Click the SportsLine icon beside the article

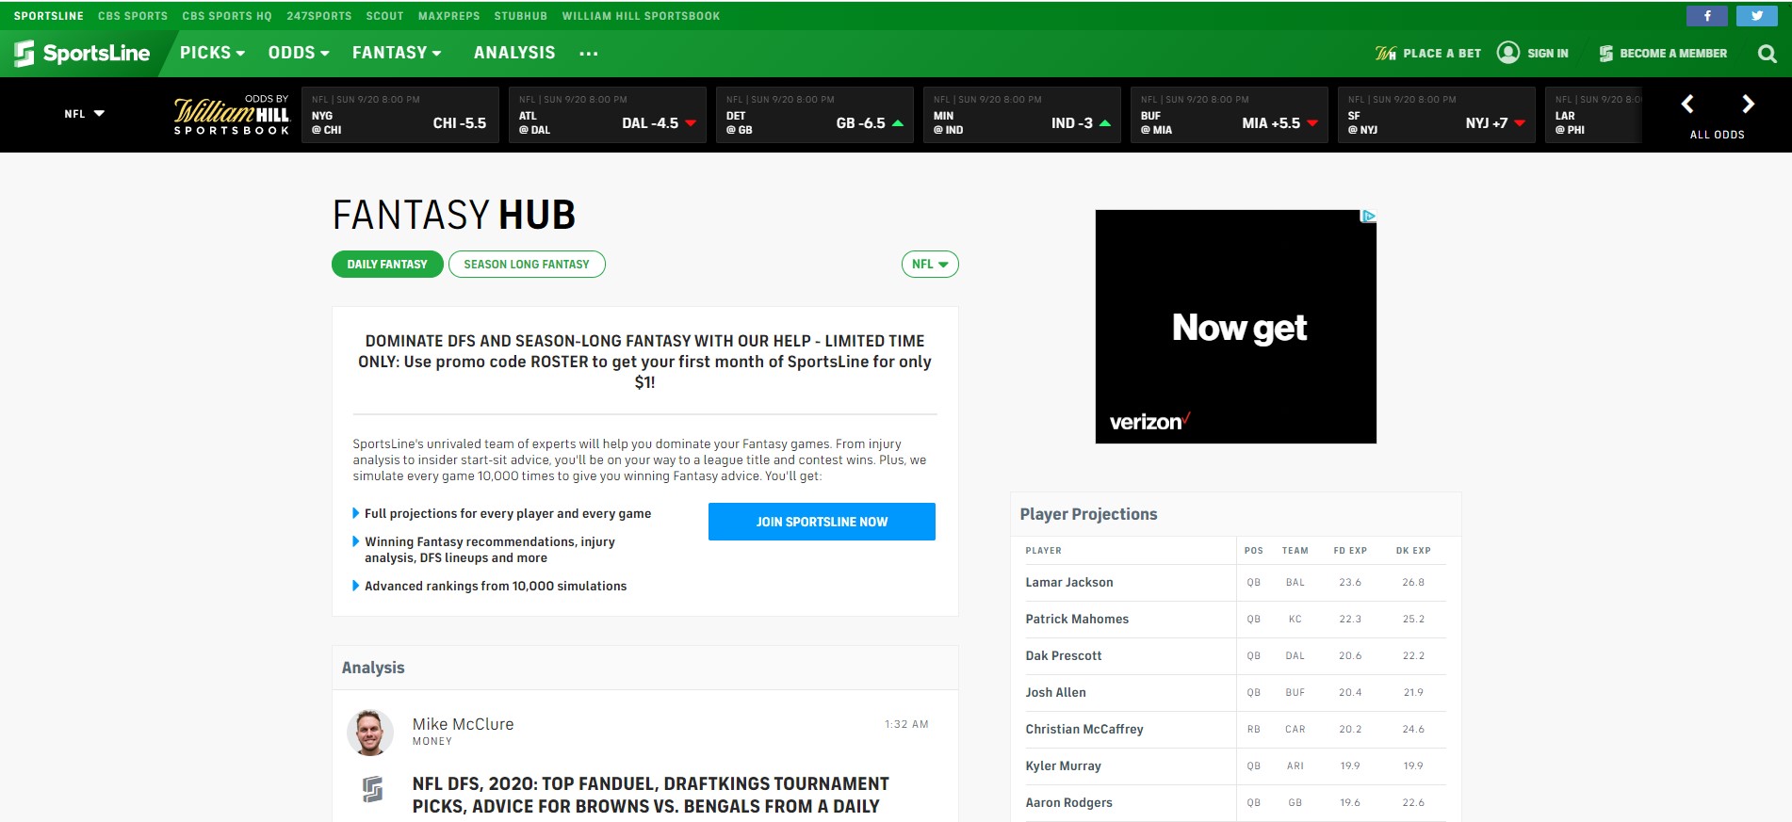point(373,789)
